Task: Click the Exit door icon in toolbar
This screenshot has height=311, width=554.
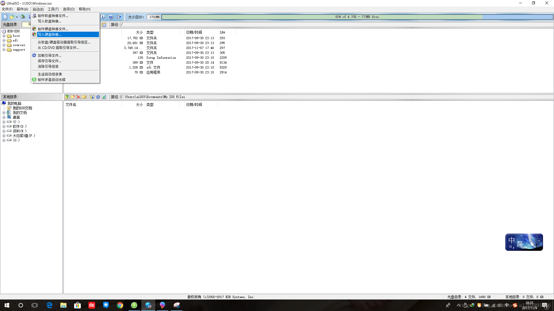Action: [x=119, y=17]
